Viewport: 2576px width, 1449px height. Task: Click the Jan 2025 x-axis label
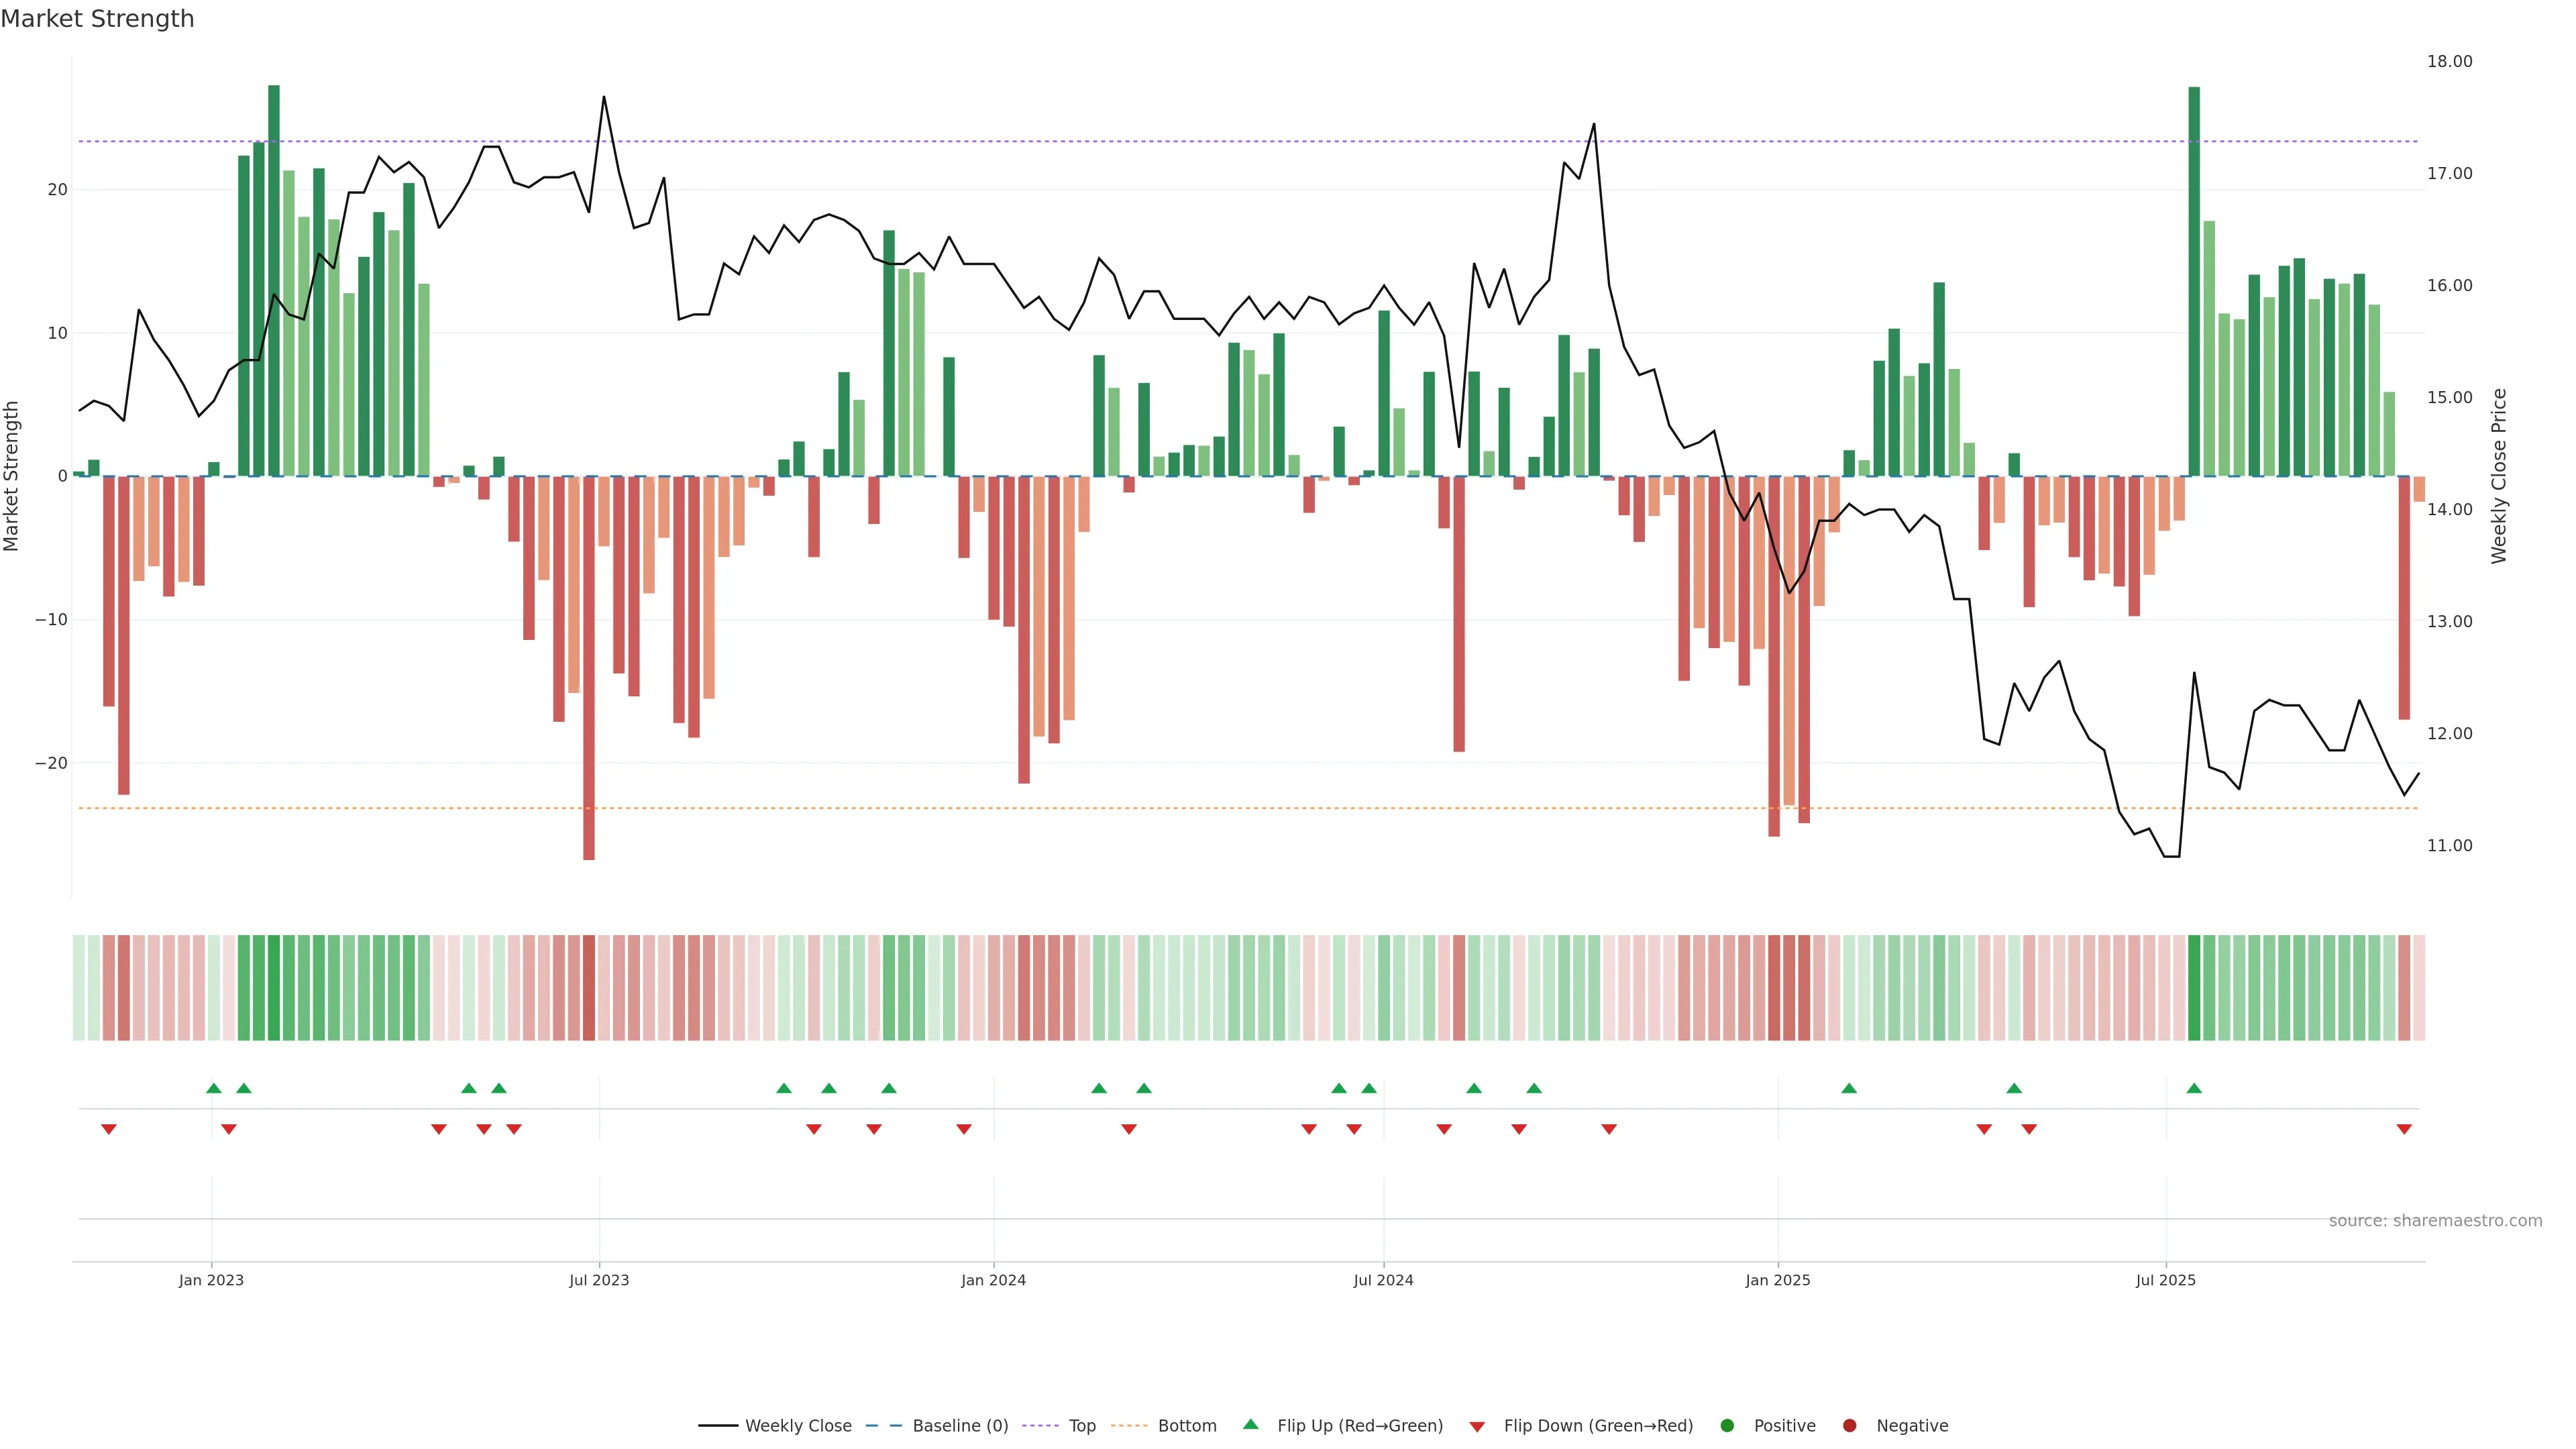pyautogui.click(x=1778, y=1280)
